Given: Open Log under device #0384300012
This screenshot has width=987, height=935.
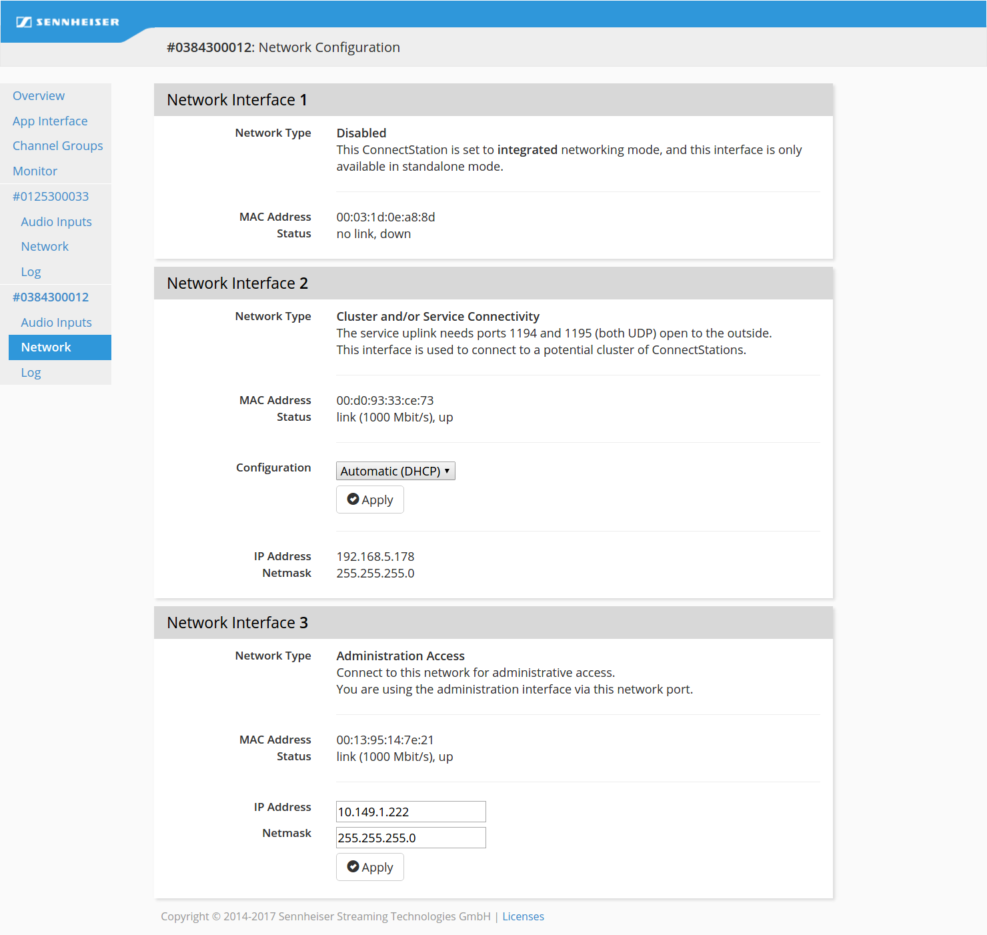Looking at the screenshot, I should pyautogui.click(x=31, y=373).
